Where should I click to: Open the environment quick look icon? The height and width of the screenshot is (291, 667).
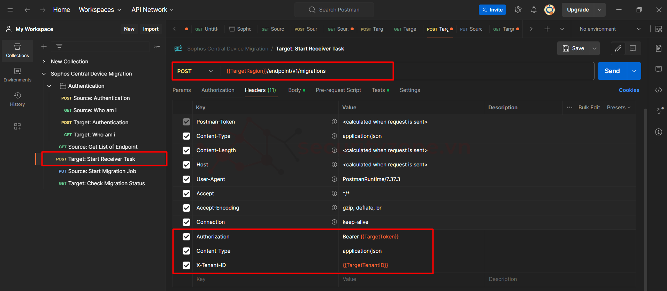659,29
